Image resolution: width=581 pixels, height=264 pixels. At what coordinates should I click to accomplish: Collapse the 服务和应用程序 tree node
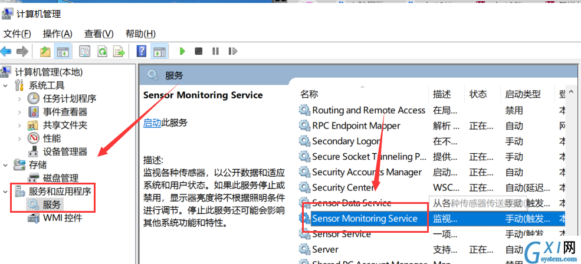[5, 192]
